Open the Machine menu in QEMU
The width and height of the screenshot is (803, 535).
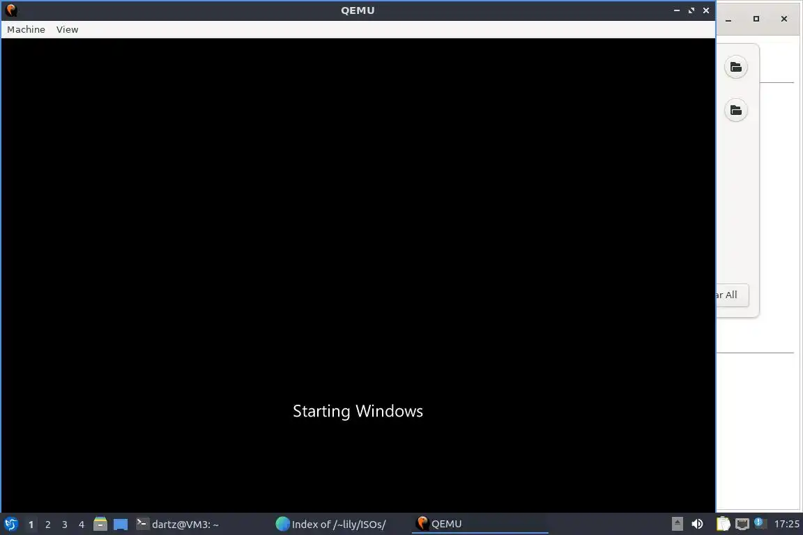26,30
